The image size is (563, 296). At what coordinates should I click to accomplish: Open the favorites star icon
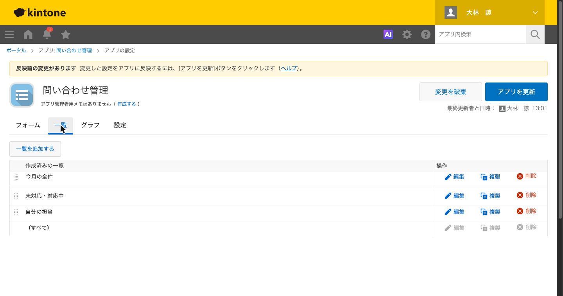66,34
